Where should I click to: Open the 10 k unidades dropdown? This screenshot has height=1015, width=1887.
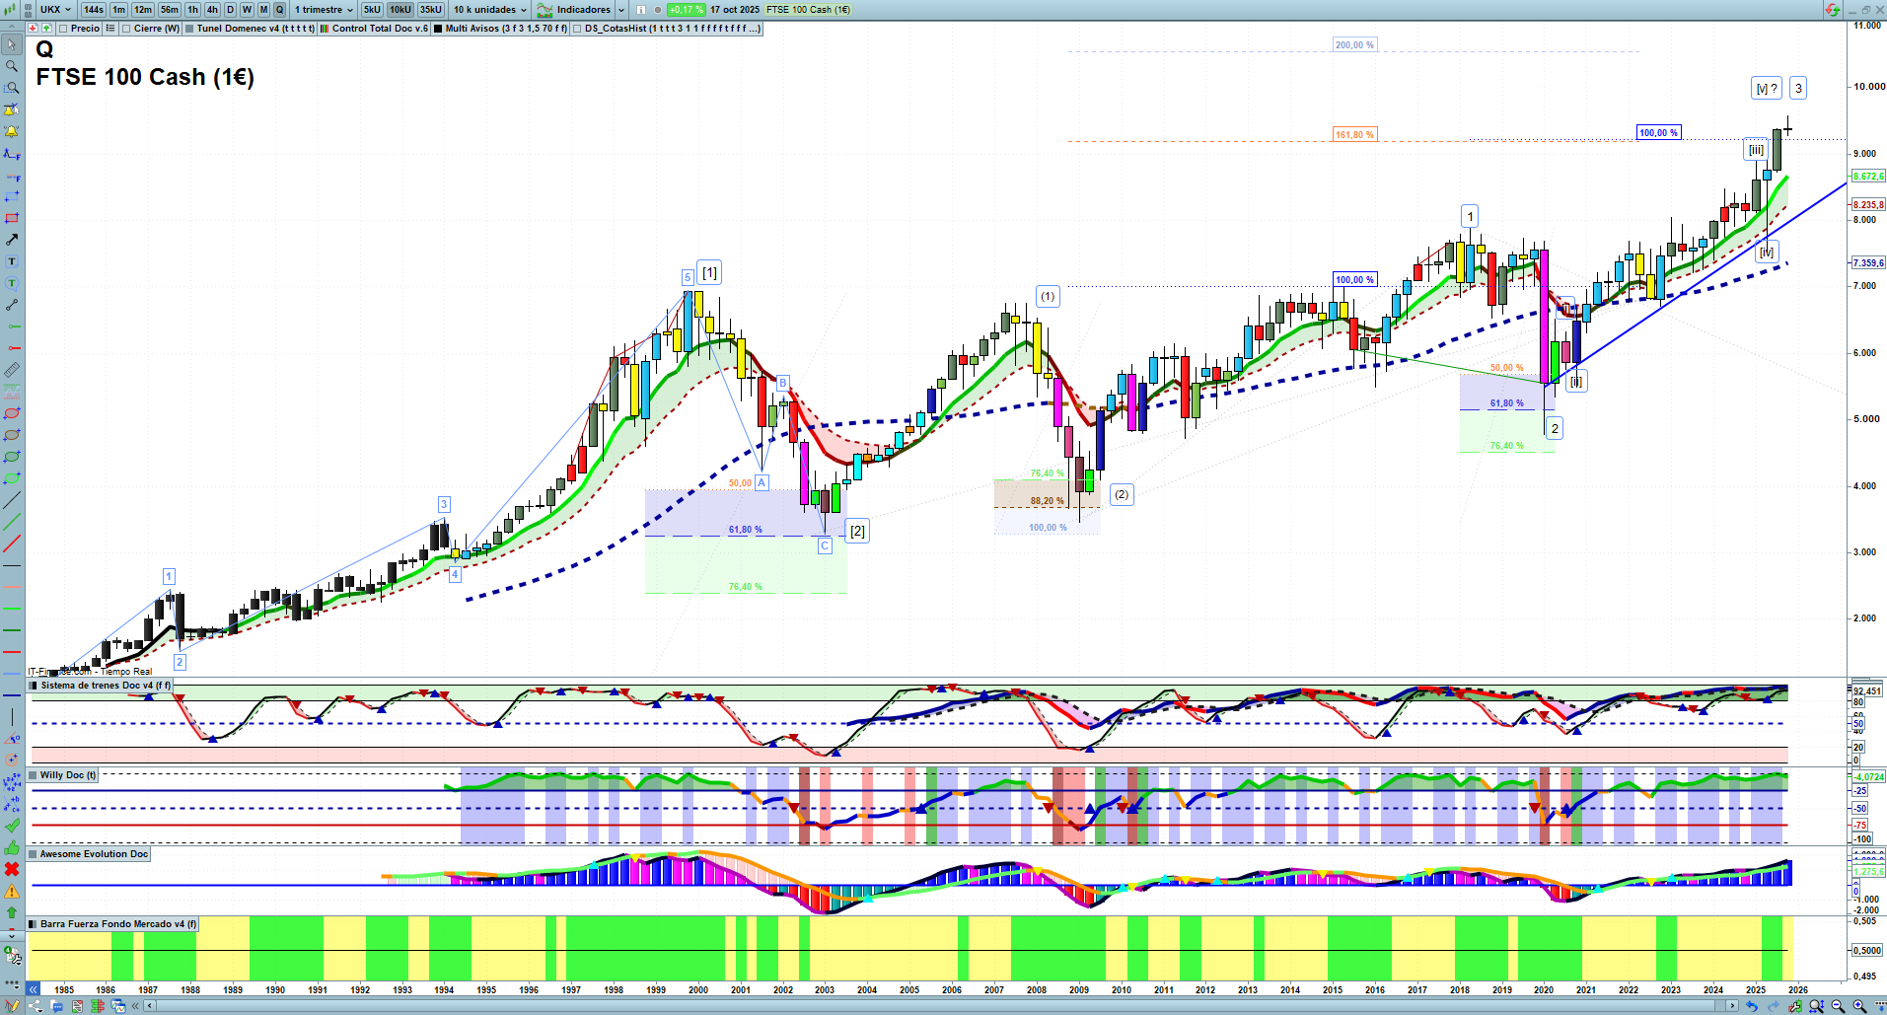click(489, 10)
